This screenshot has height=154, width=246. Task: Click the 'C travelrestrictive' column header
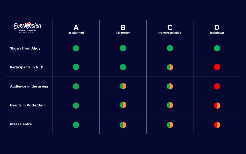point(170,30)
